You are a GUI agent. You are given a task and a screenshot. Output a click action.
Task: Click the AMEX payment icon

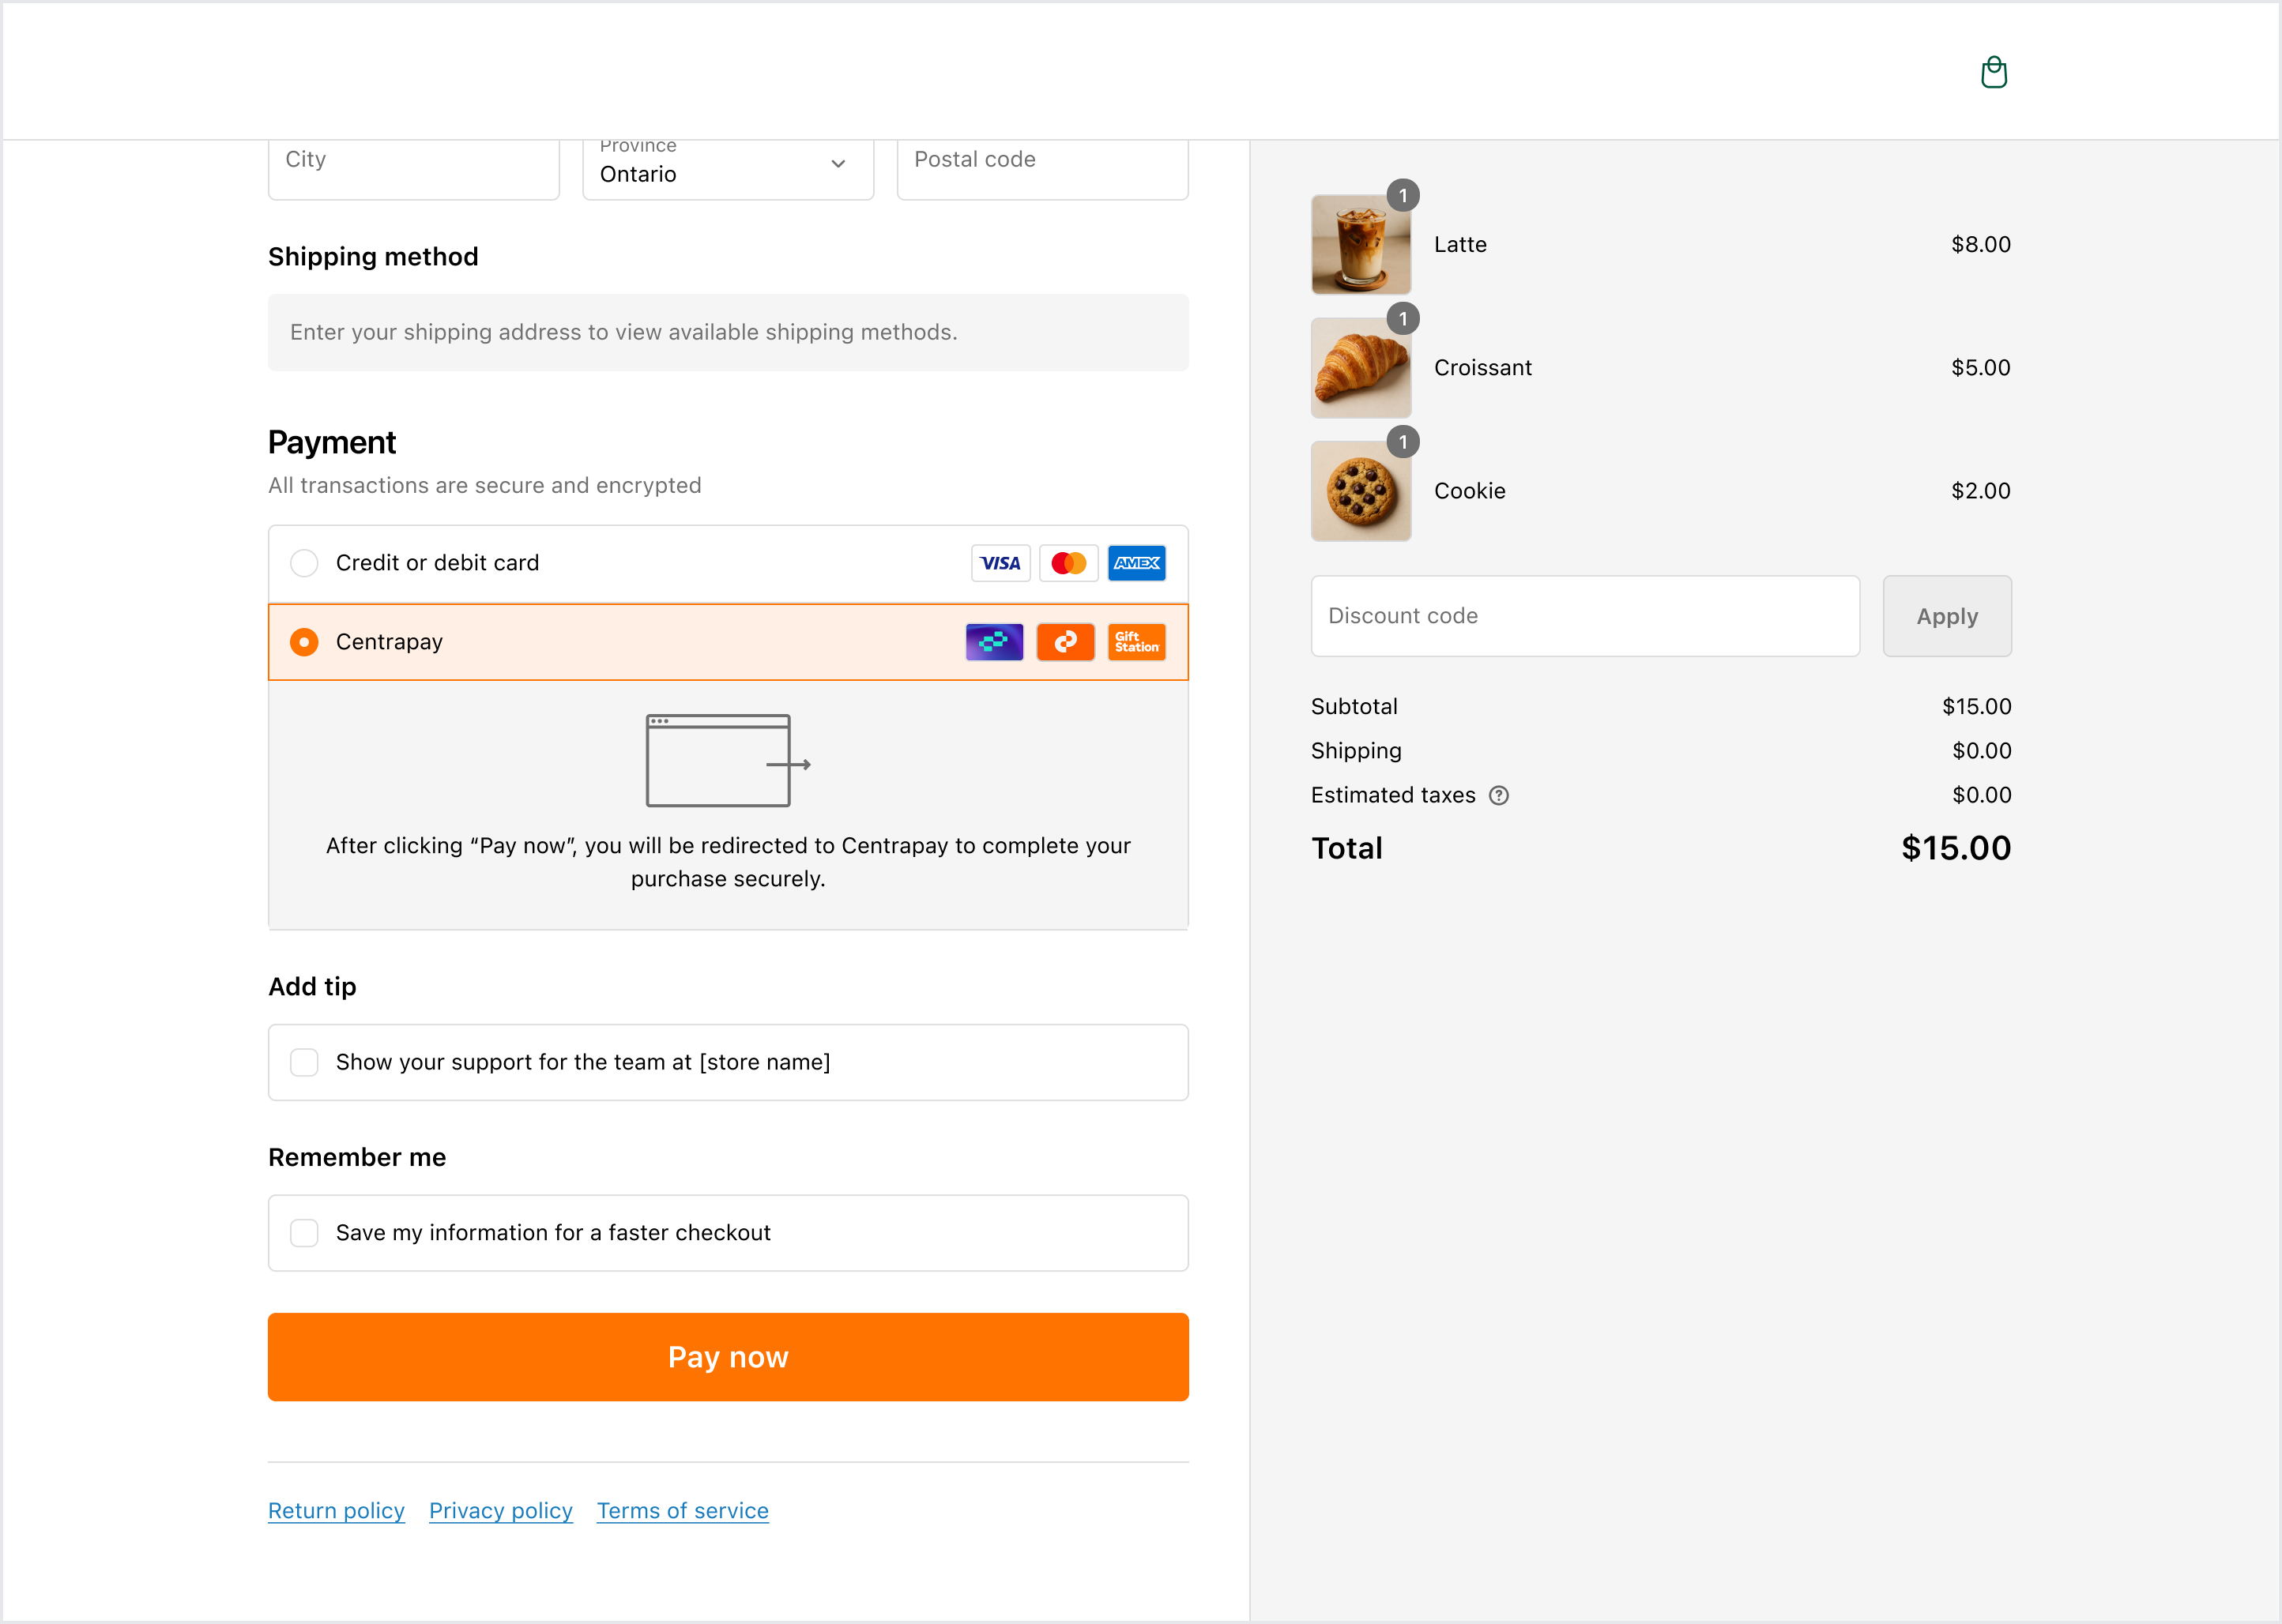tap(1136, 562)
